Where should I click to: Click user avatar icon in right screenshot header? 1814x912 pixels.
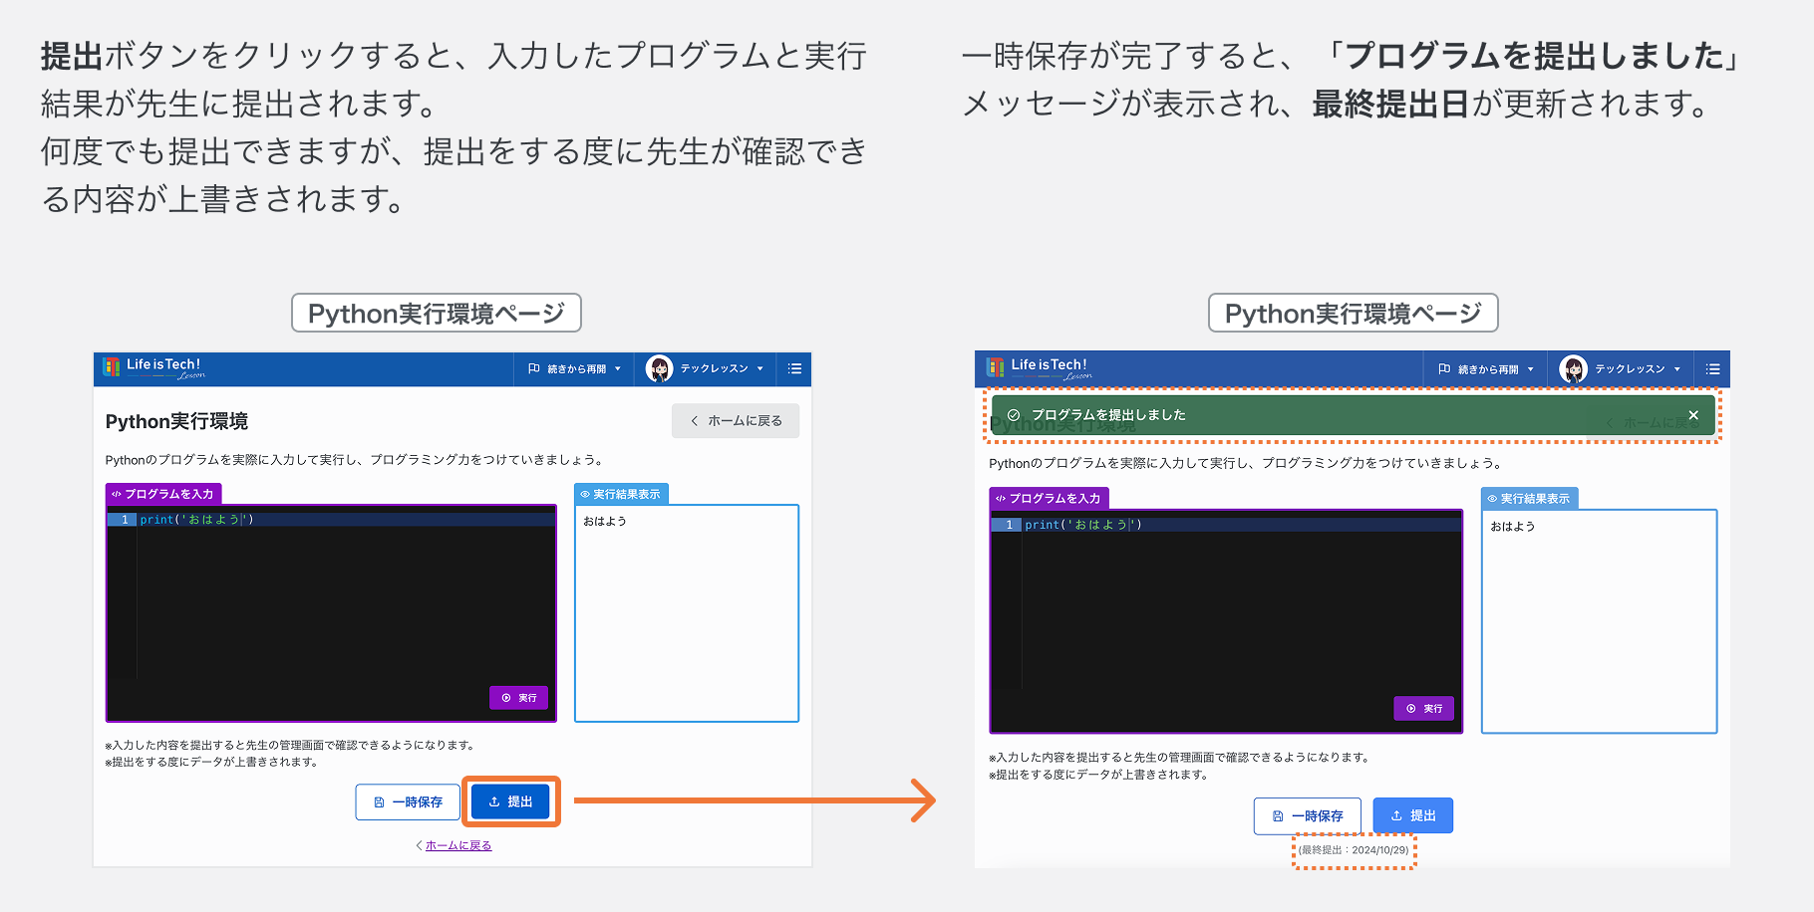click(1573, 369)
